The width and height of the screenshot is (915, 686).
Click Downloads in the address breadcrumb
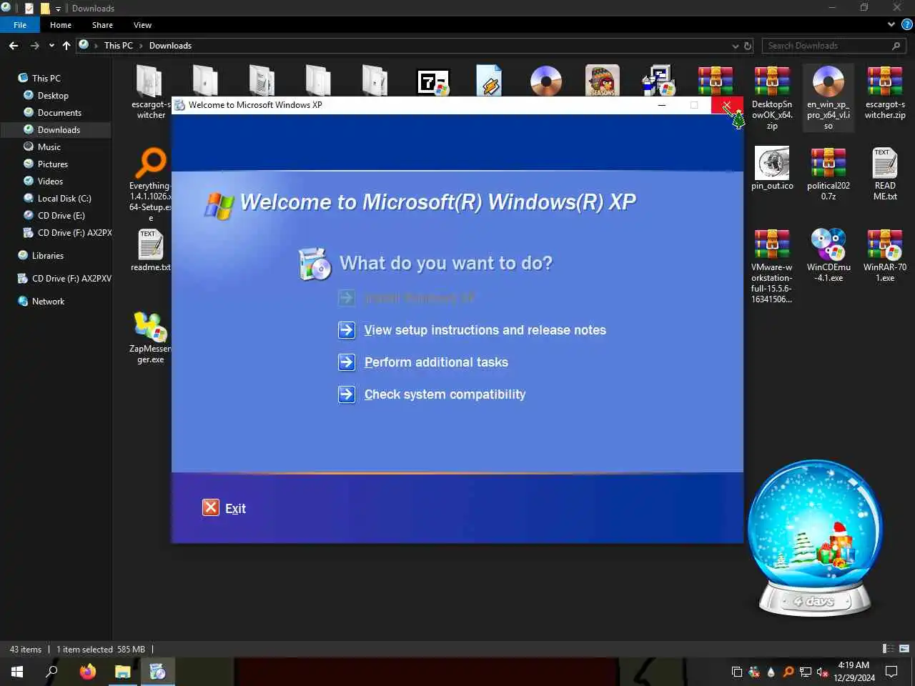pos(170,46)
